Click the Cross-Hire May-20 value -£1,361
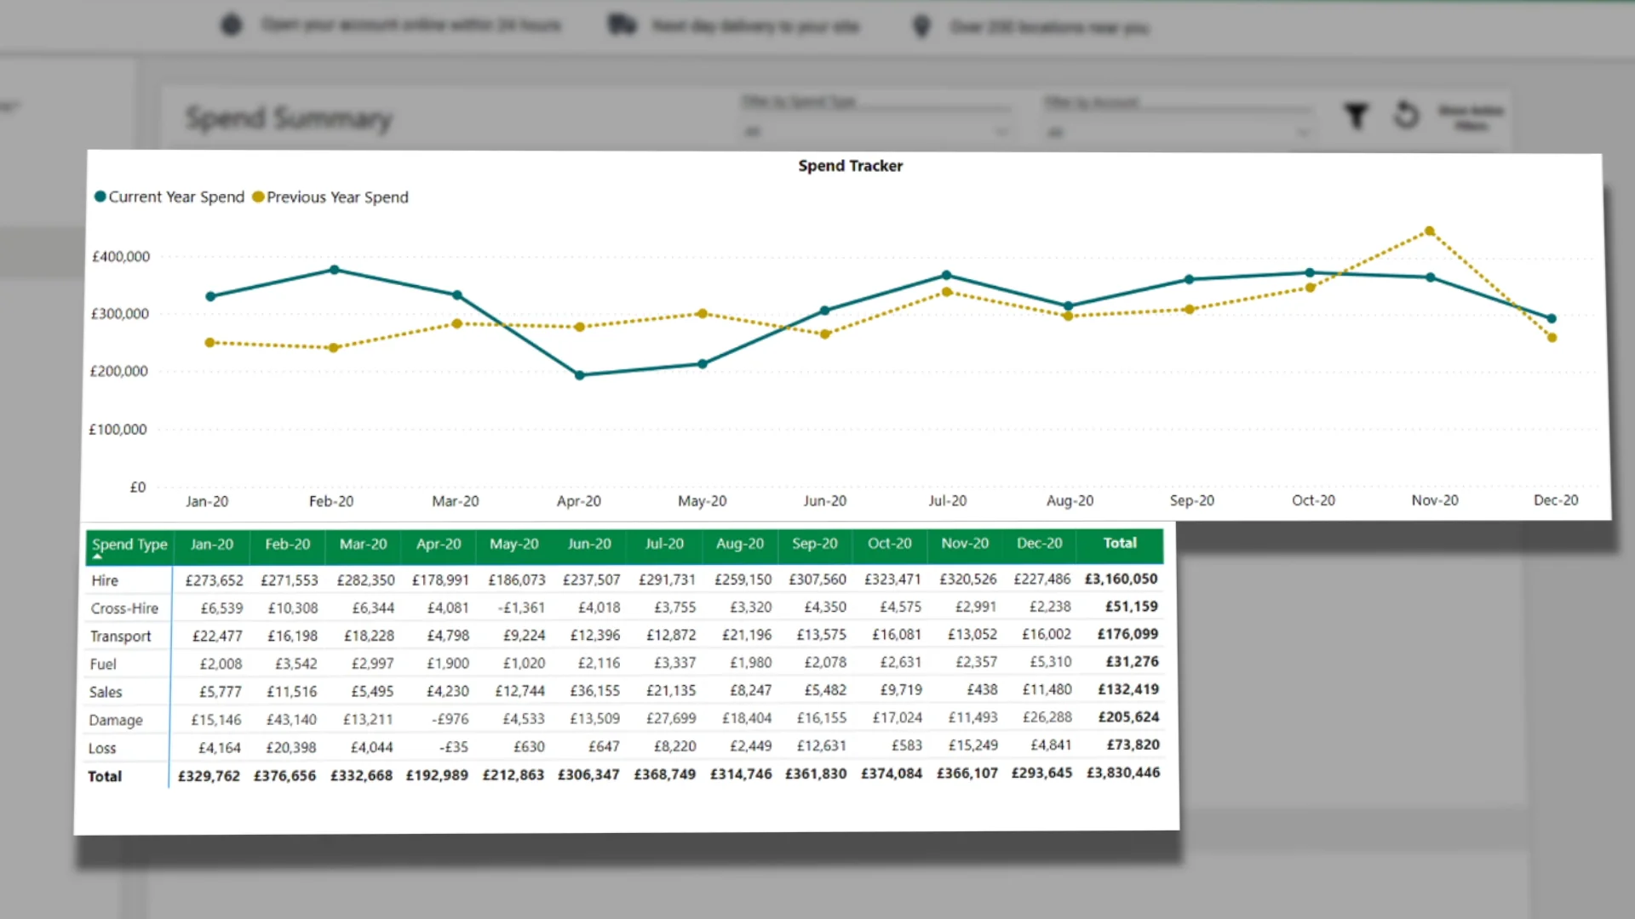This screenshot has width=1635, height=919. [x=520, y=608]
